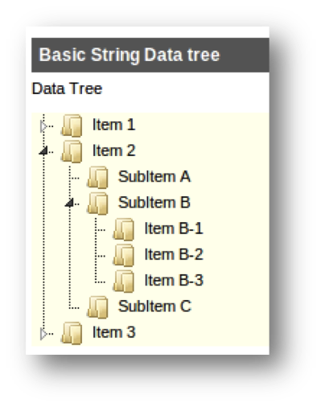Click the folder icon beside Item B-1

coord(124,229)
